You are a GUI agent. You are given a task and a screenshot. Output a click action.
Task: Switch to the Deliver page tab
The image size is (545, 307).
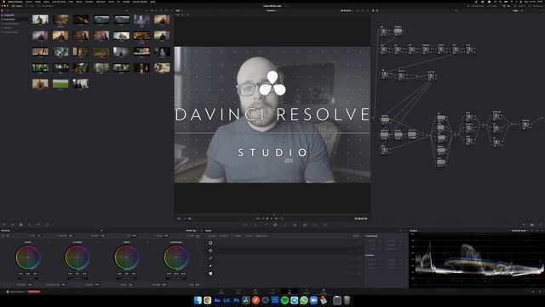click(x=324, y=292)
